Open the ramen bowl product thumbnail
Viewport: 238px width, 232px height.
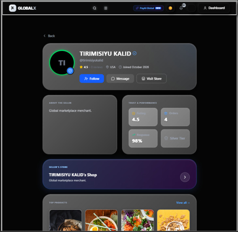click(101, 220)
